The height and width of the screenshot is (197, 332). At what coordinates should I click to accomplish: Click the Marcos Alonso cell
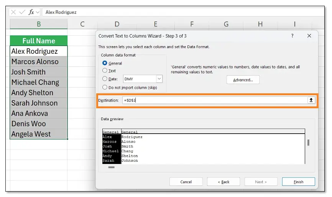[x=39, y=61]
